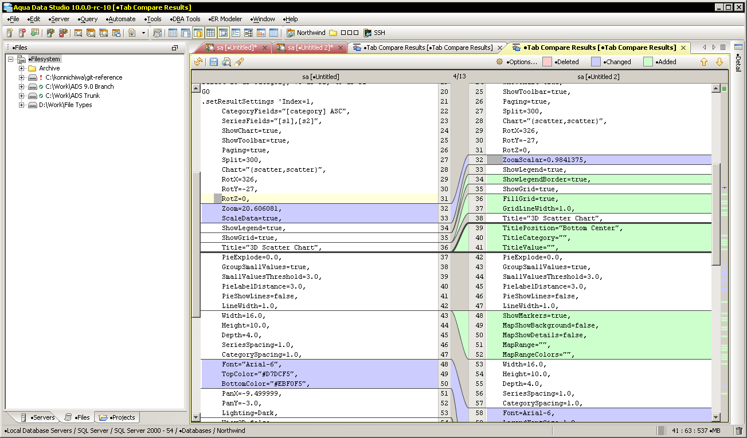
Task: Open the trash can icon in status bar
Action: pyautogui.click(x=739, y=431)
